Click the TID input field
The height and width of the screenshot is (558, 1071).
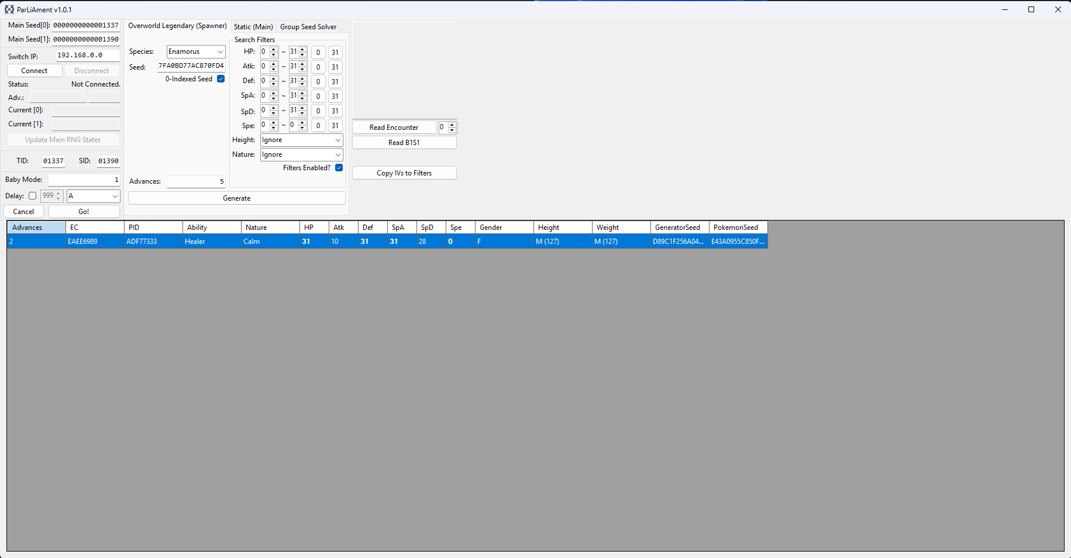click(x=53, y=161)
